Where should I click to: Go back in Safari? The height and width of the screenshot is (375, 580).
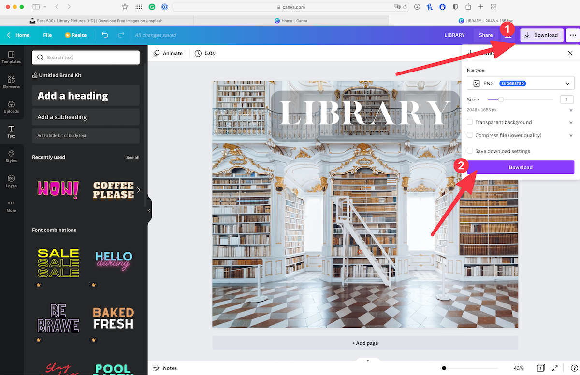click(57, 7)
